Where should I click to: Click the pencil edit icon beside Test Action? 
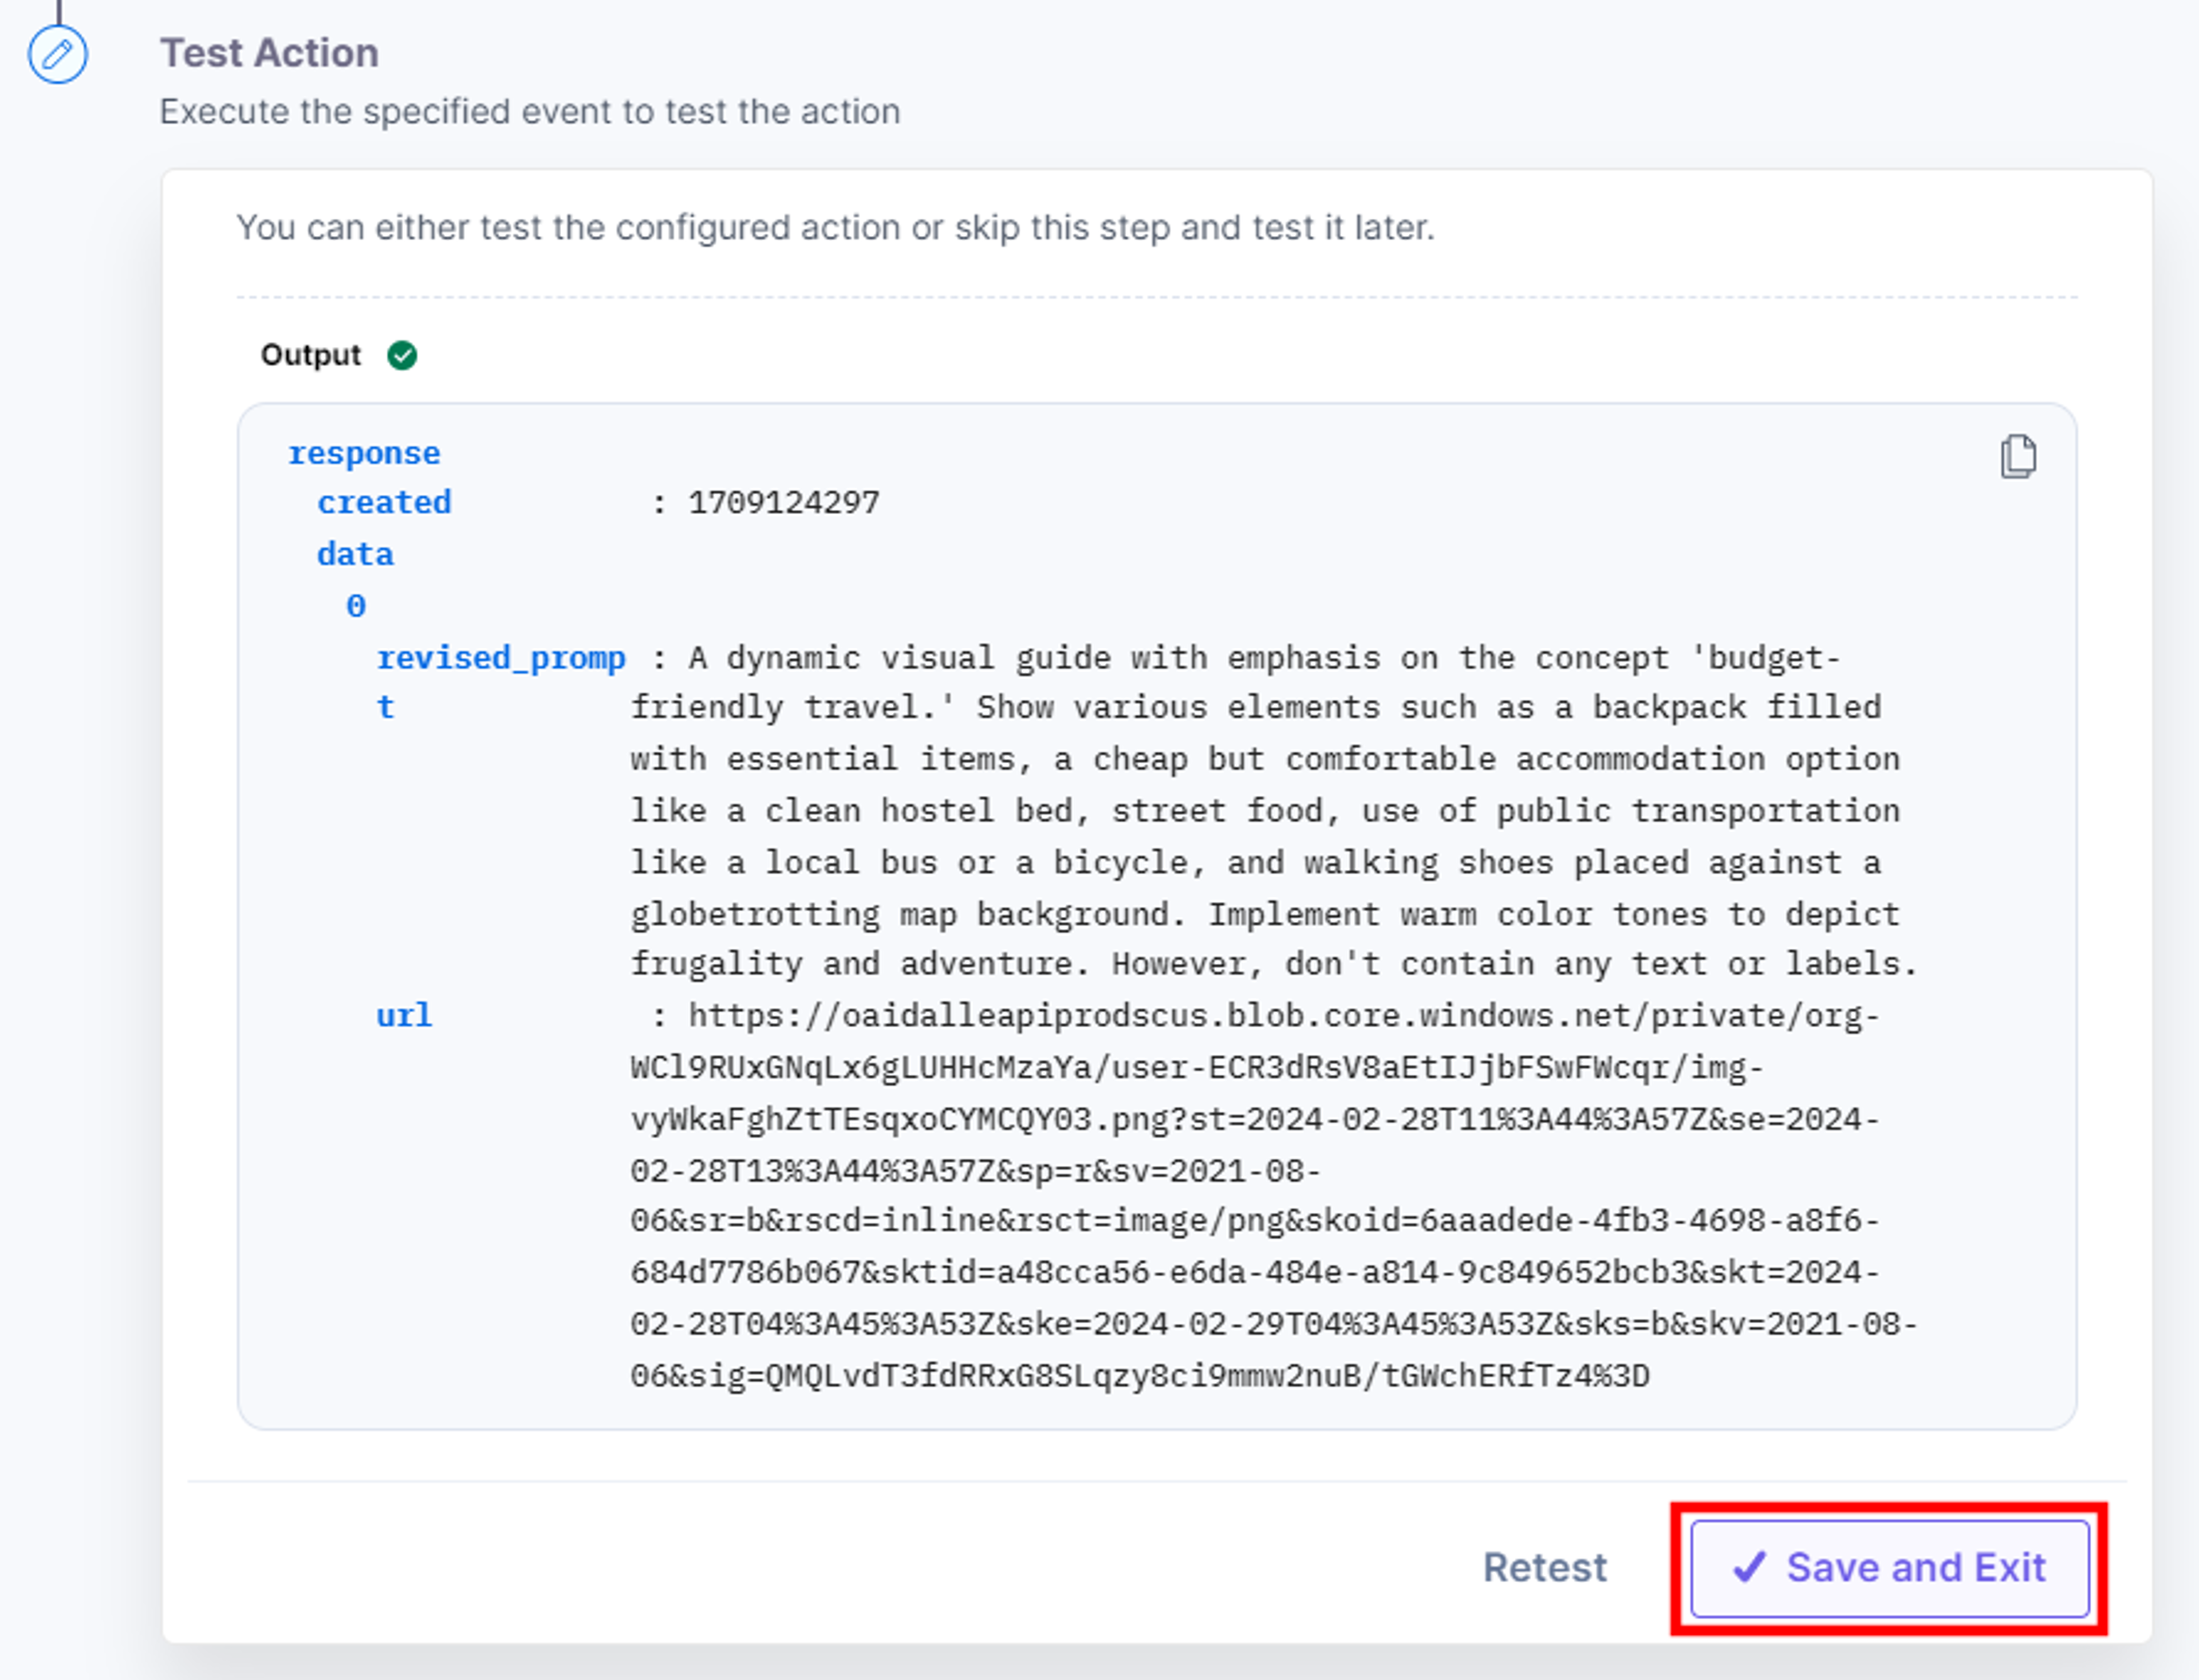(57, 54)
